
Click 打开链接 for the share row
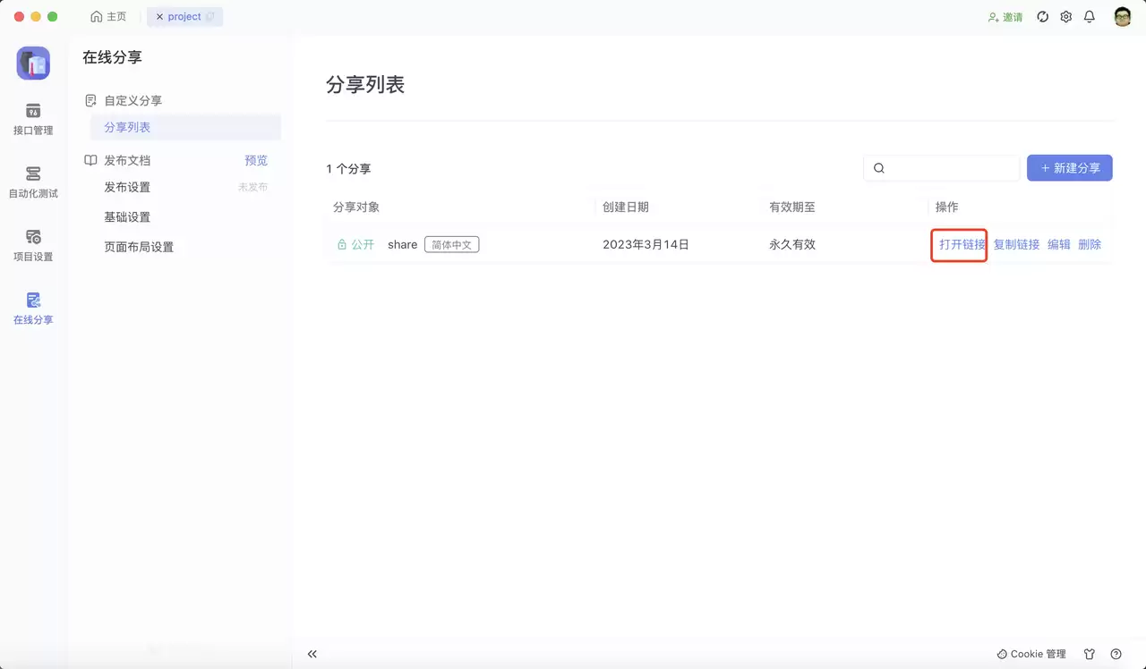click(x=962, y=244)
